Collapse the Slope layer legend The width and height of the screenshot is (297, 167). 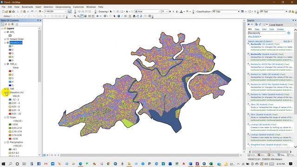5,117
